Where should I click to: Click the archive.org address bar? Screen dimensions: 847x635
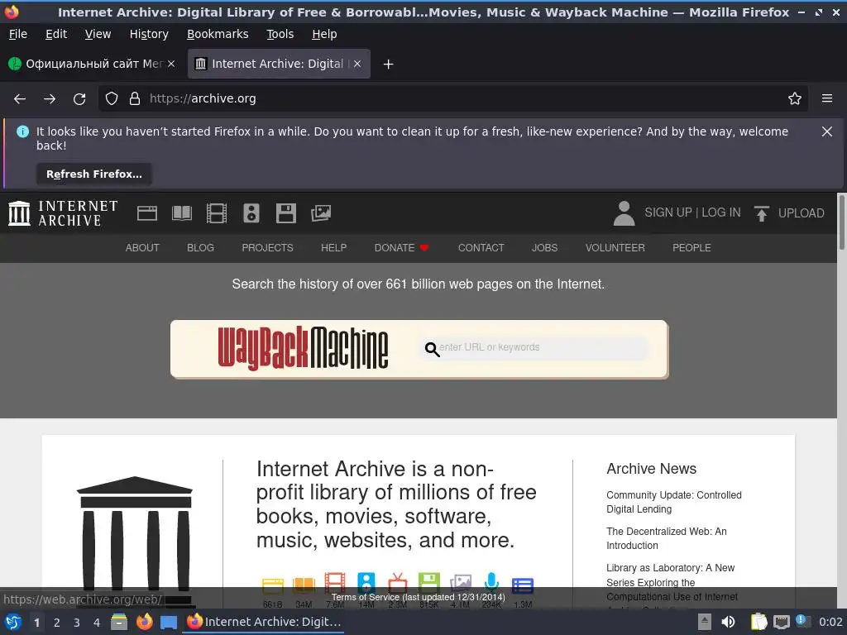pyautogui.click(x=452, y=99)
